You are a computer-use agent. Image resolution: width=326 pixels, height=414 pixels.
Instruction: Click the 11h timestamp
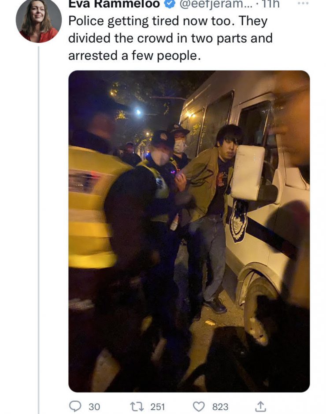point(270,4)
